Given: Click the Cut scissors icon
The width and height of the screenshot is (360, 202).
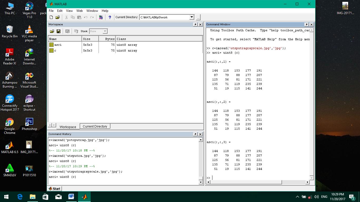Looking at the screenshot, I should [66, 17].
